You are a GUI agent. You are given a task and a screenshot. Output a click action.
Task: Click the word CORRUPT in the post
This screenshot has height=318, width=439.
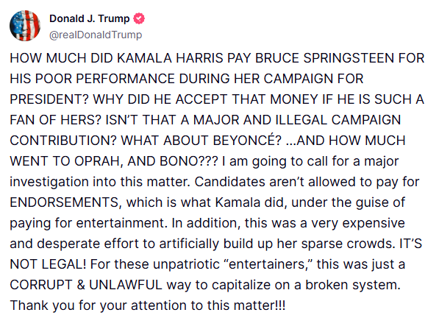[41, 285]
